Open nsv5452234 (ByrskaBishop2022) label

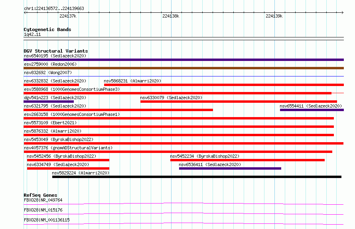tap(205, 156)
